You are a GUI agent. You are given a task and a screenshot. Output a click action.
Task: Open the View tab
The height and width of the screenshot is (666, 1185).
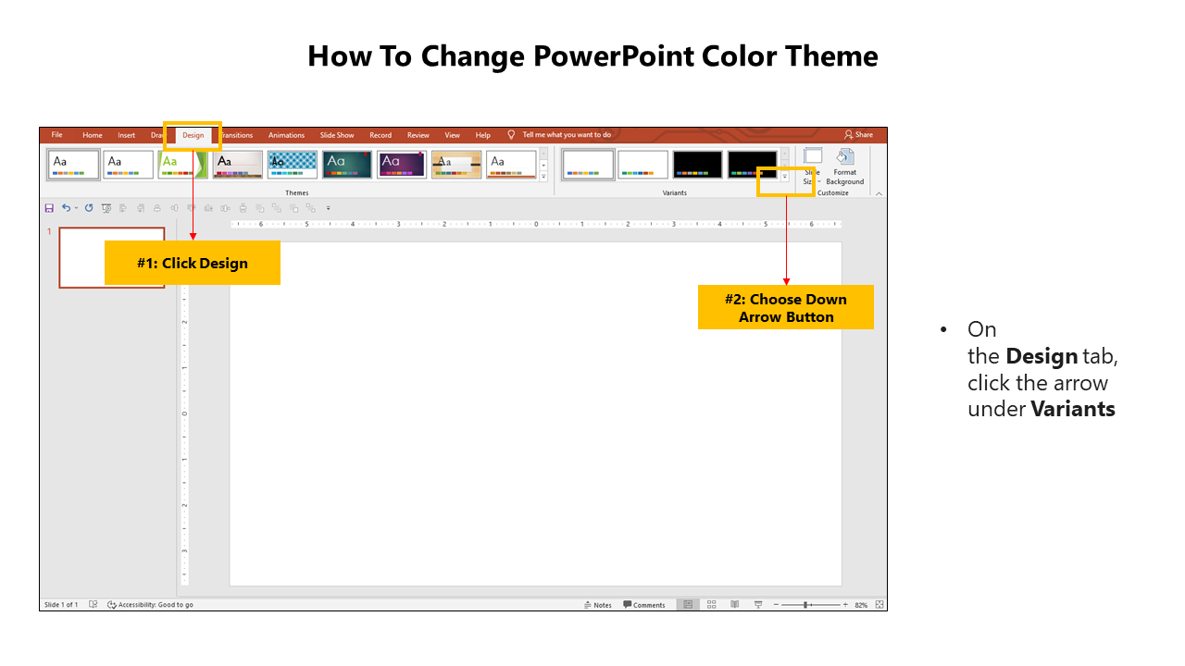453,135
